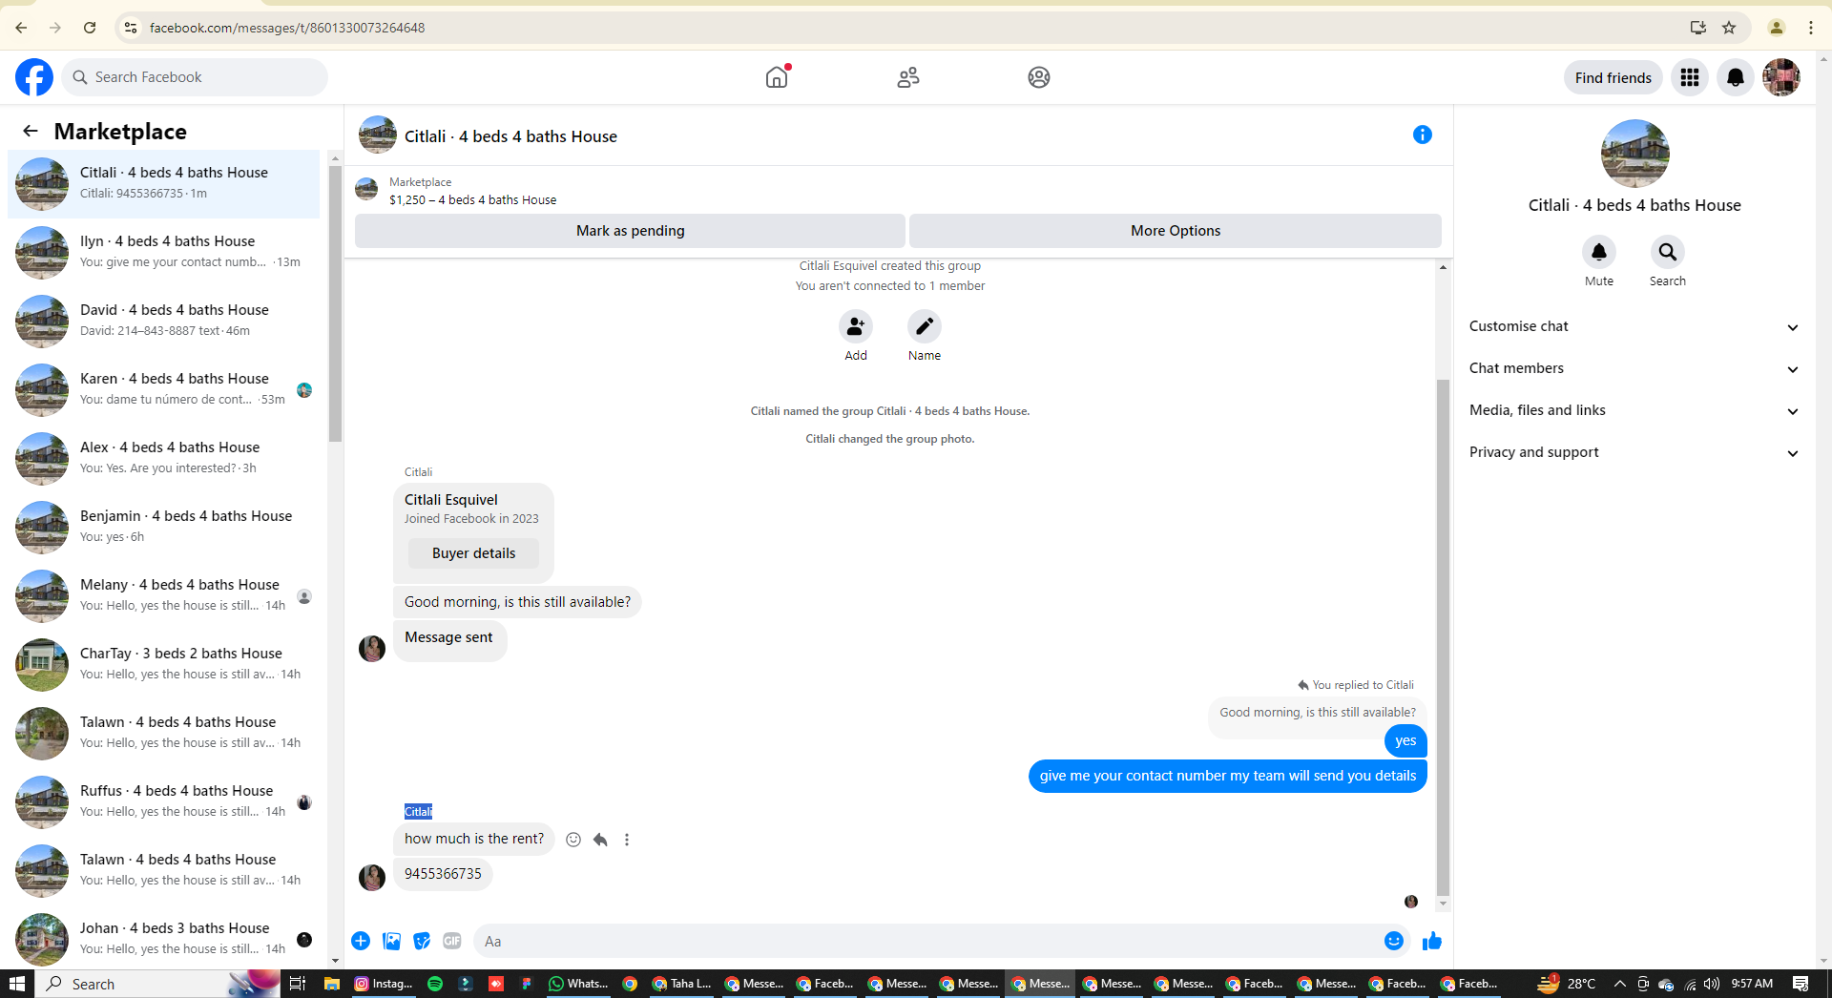Open the notifications bell in header
This screenshot has width=1832, height=998.
[1736, 77]
